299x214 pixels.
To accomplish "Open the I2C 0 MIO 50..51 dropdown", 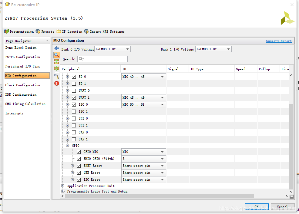I will click(144, 104).
